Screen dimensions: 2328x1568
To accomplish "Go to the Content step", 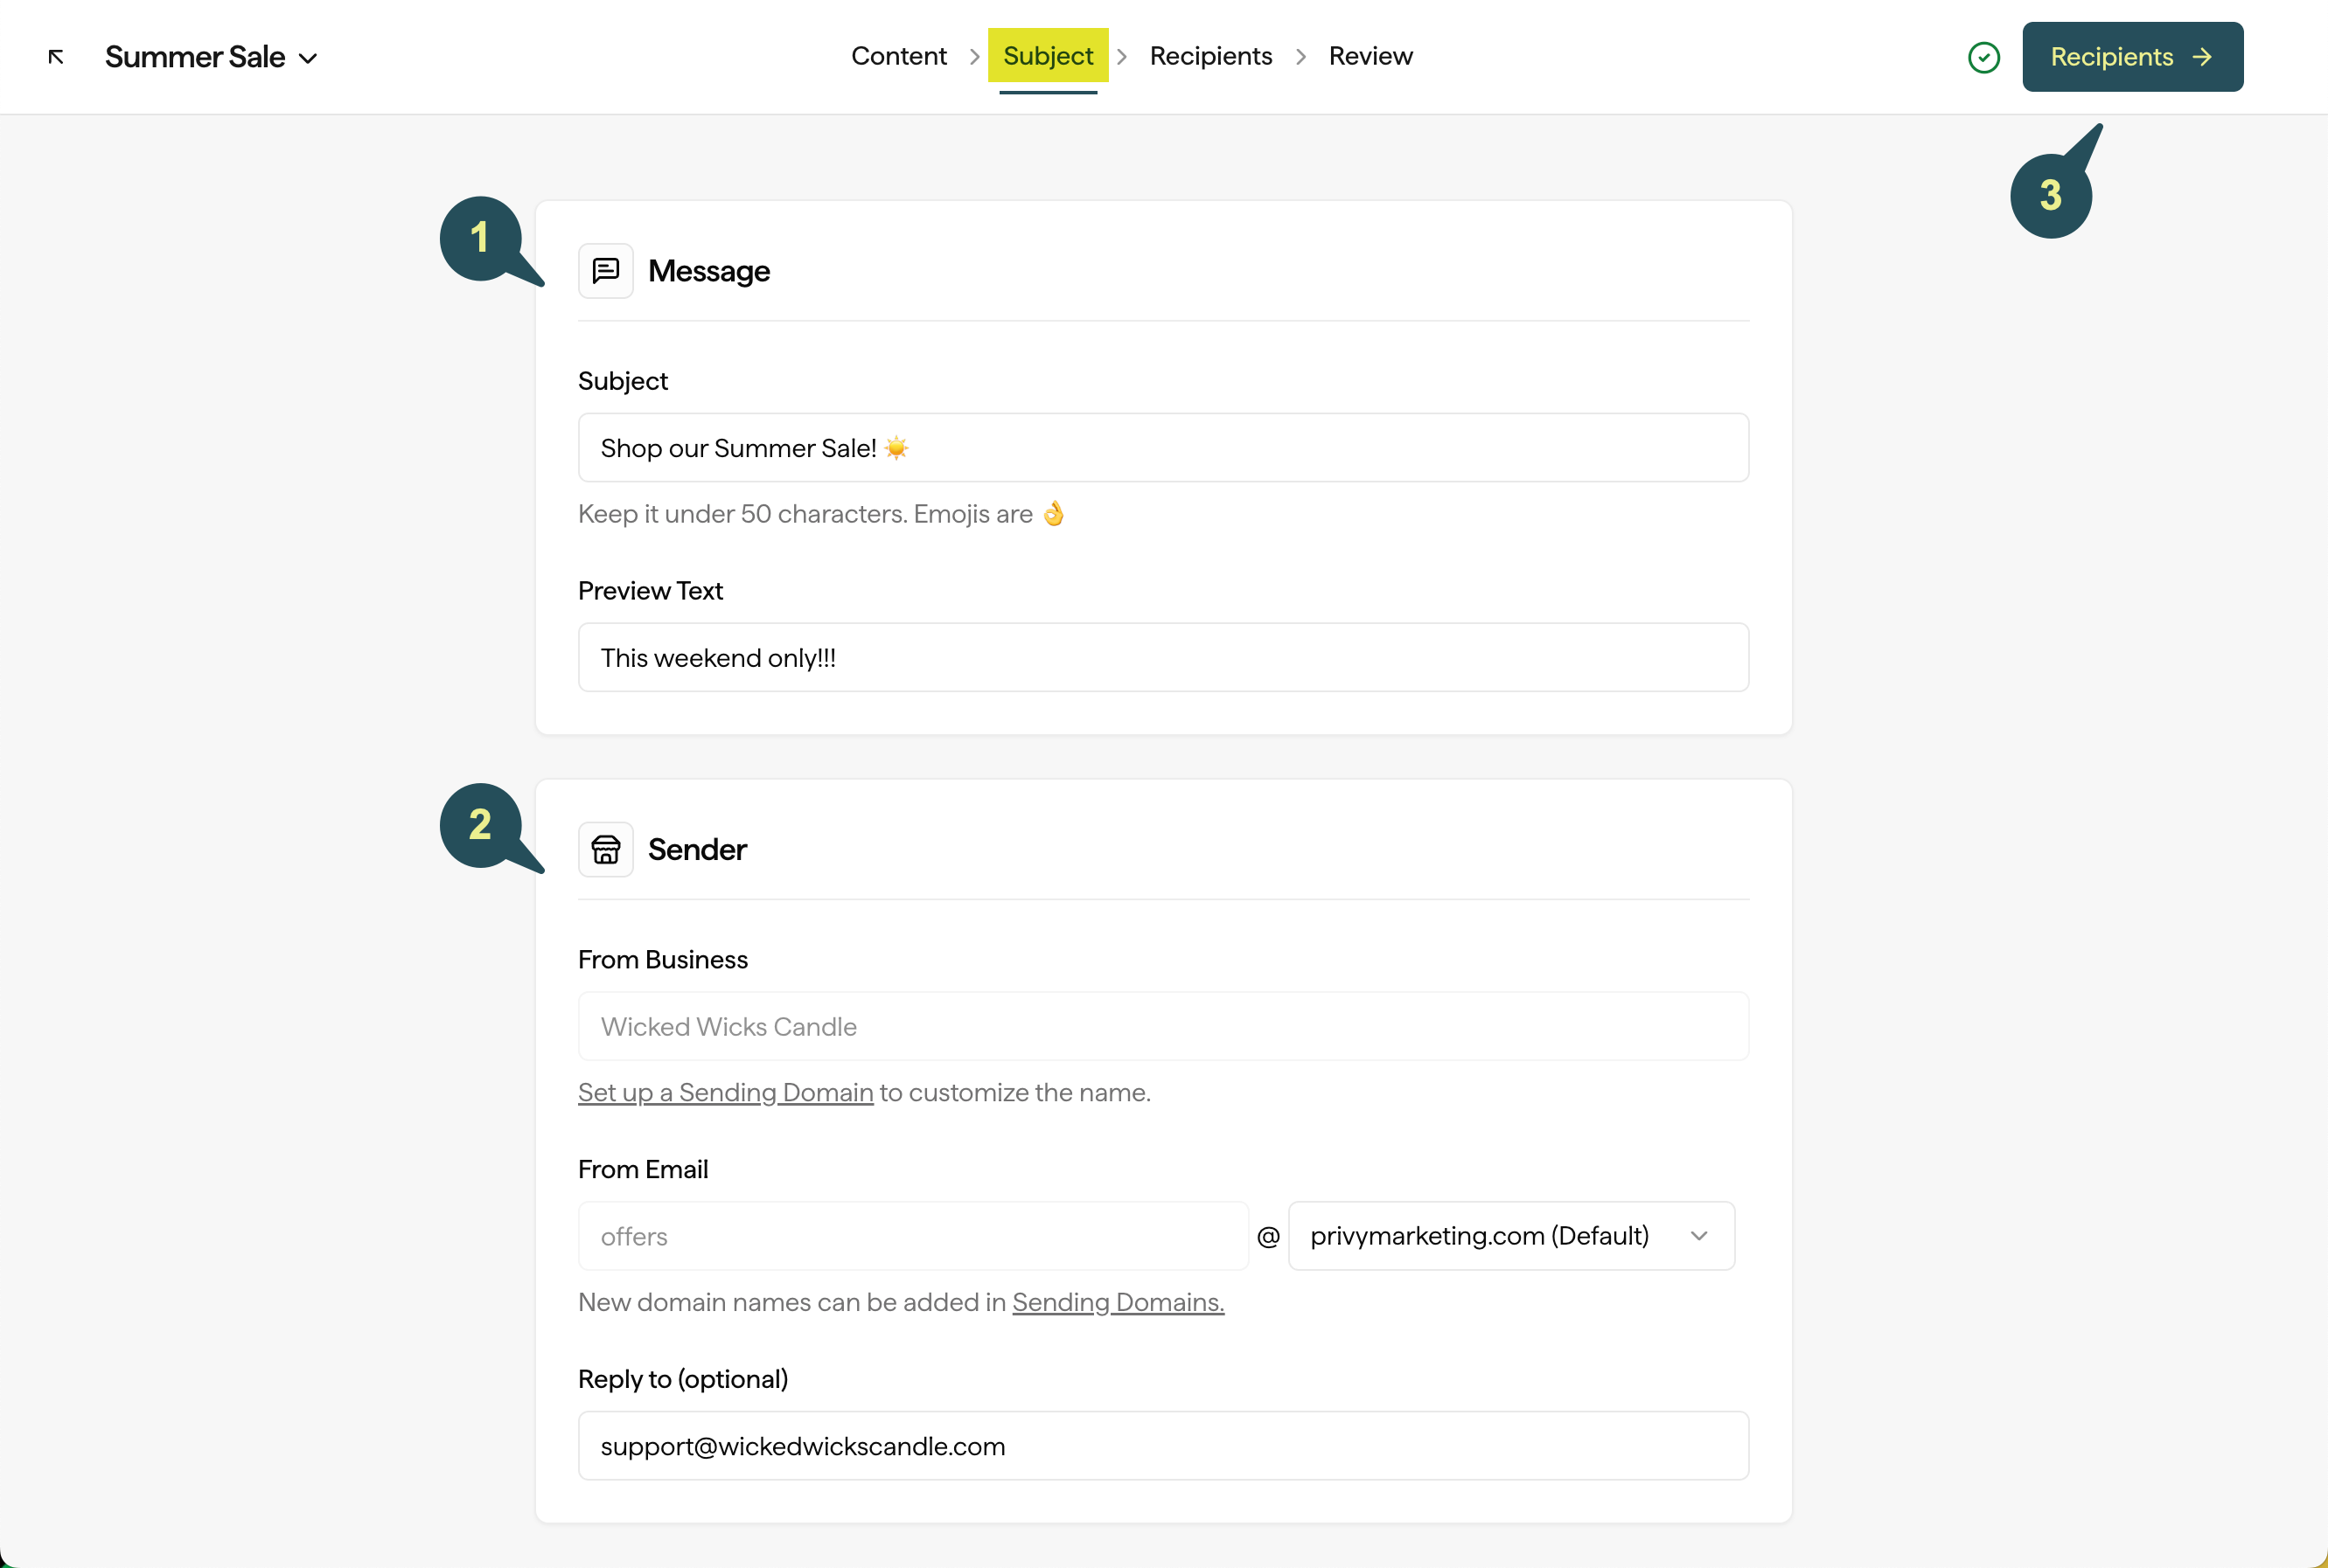I will tap(897, 56).
